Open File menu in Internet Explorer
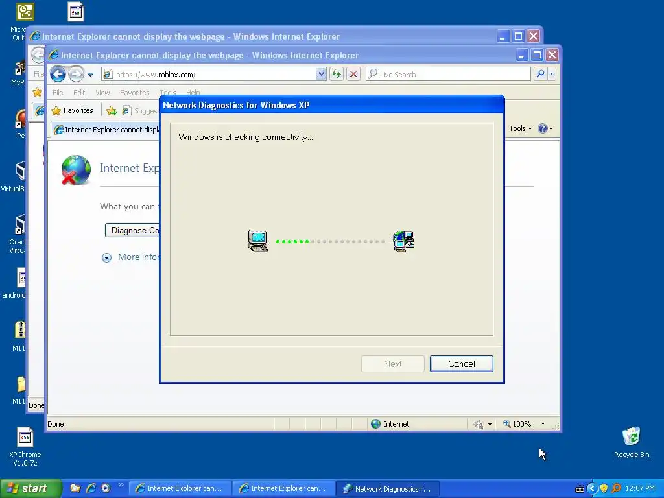Viewport: 664px width, 498px height. [x=58, y=92]
